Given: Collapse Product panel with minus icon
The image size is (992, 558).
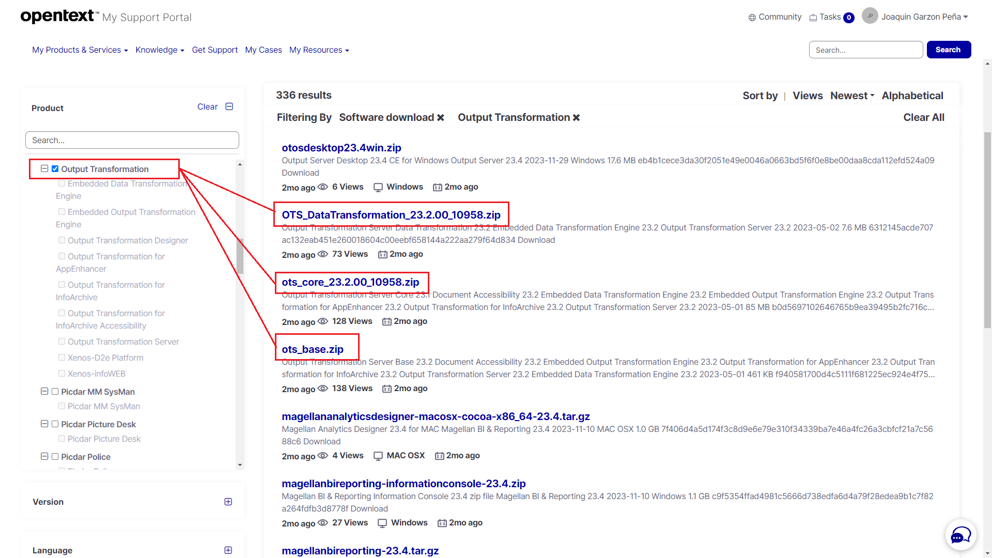Looking at the screenshot, I should 229,106.
